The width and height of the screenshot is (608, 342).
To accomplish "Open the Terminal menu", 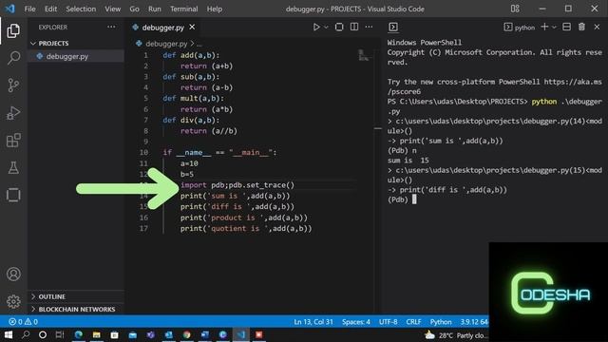I will (x=183, y=9).
